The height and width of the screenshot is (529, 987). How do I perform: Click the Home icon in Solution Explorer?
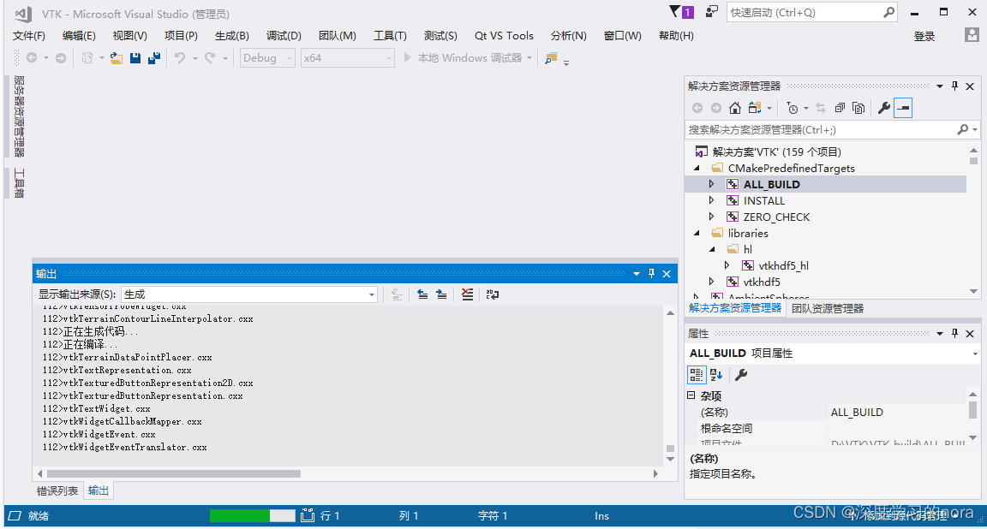pos(734,108)
